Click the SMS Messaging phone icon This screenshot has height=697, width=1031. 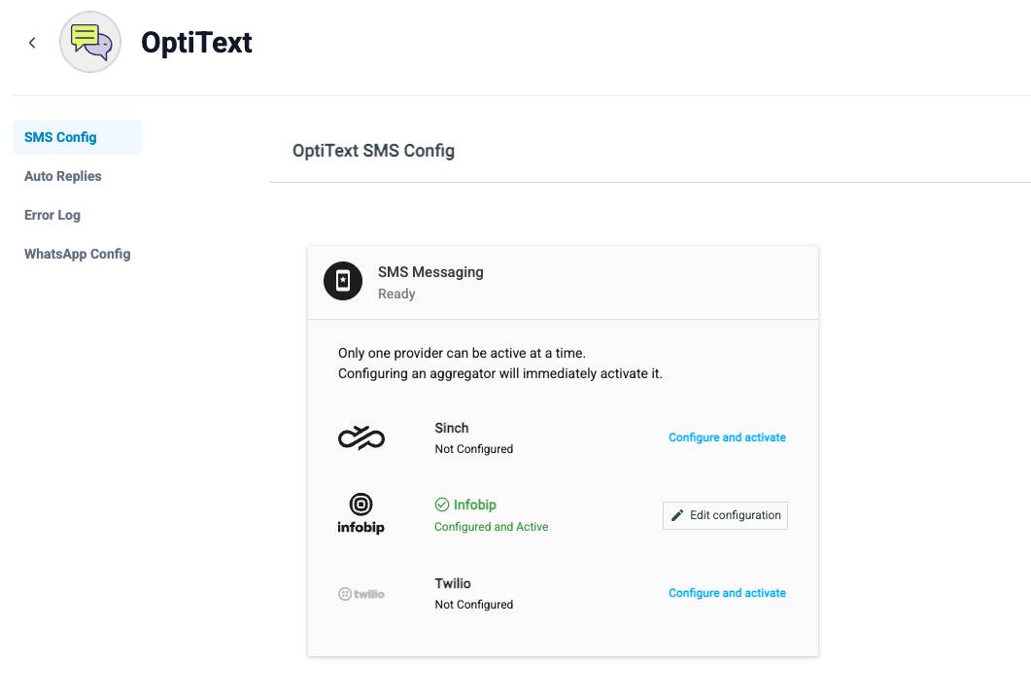[343, 281]
